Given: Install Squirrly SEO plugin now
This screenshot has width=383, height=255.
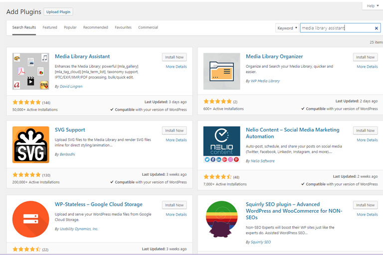Looking at the screenshot, I should point(365,205).
